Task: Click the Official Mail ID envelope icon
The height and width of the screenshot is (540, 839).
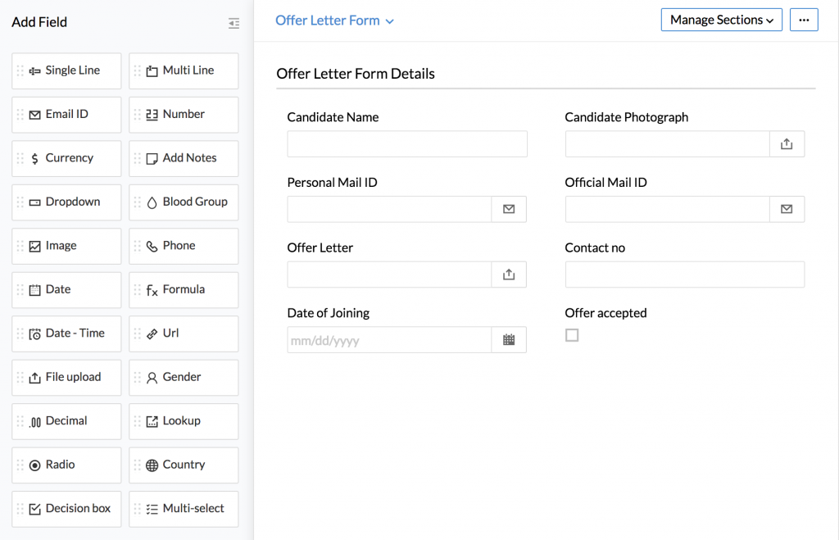Action: point(787,210)
